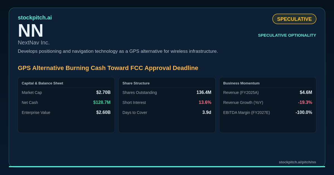Click the NextNav Inc. company name
Screen dimensions: 334x175
(x=34, y=42)
